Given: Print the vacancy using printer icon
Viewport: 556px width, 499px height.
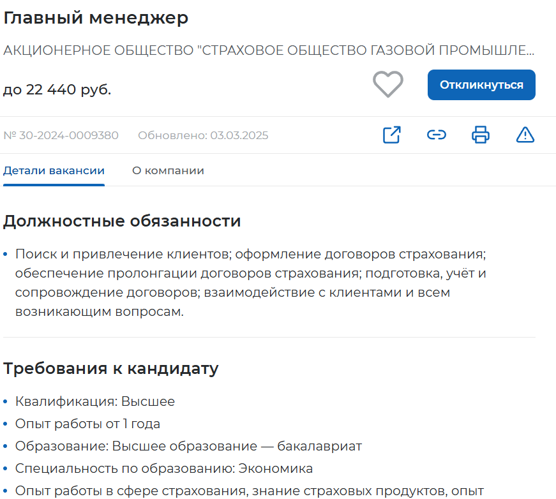Looking at the screenshot, I should click(481, 135).
